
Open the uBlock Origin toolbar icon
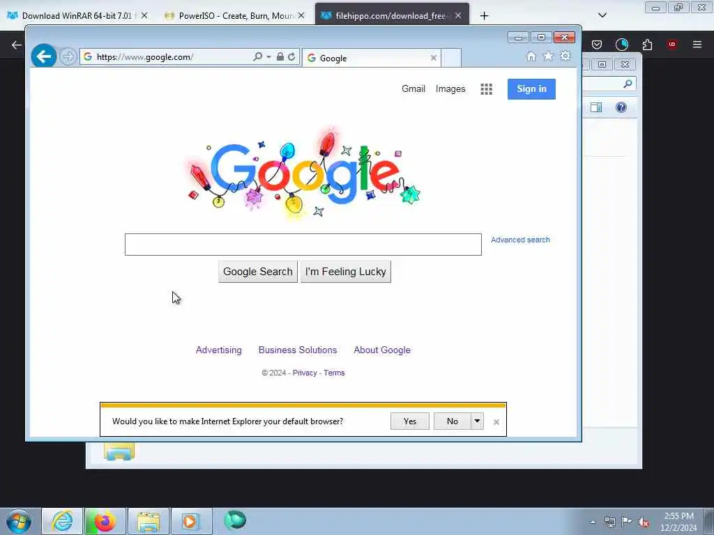coord(671,45)
